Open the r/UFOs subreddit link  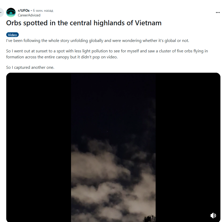(24, 10)
